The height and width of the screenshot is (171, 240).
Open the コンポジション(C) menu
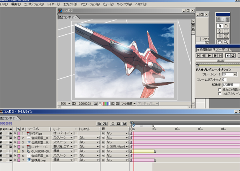pyautogui.click(x=34, y=4)
